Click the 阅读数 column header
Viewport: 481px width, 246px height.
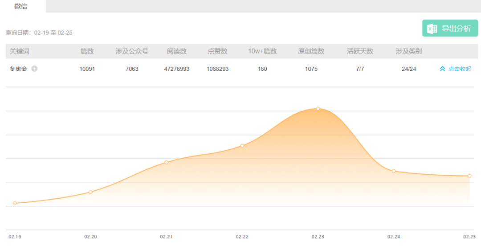click(177, 51)
